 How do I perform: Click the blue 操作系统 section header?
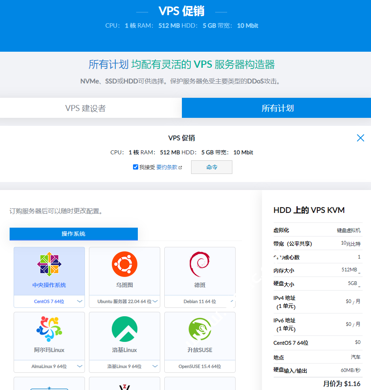tap(73, 234)
